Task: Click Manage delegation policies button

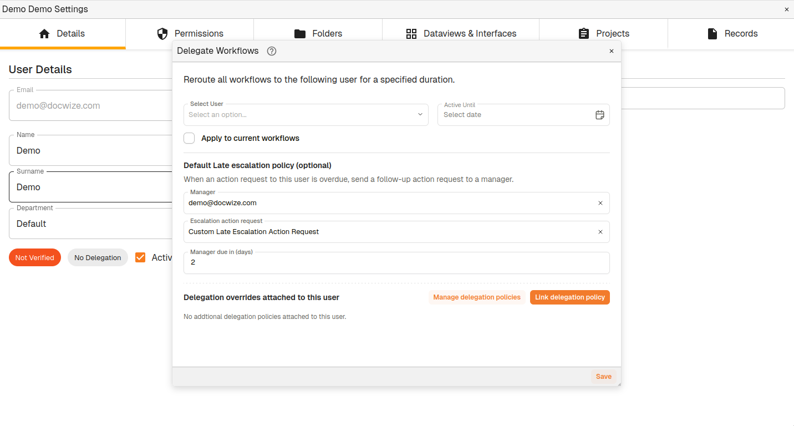Action: 477,297
